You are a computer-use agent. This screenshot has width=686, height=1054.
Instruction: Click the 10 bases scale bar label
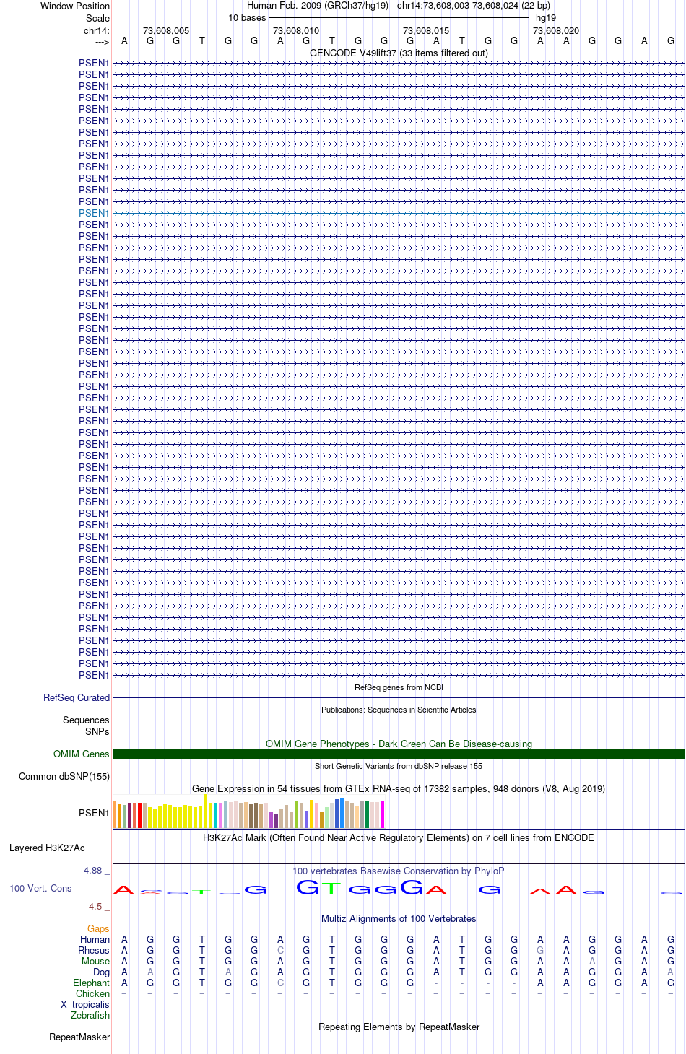(x=247, y=17)
